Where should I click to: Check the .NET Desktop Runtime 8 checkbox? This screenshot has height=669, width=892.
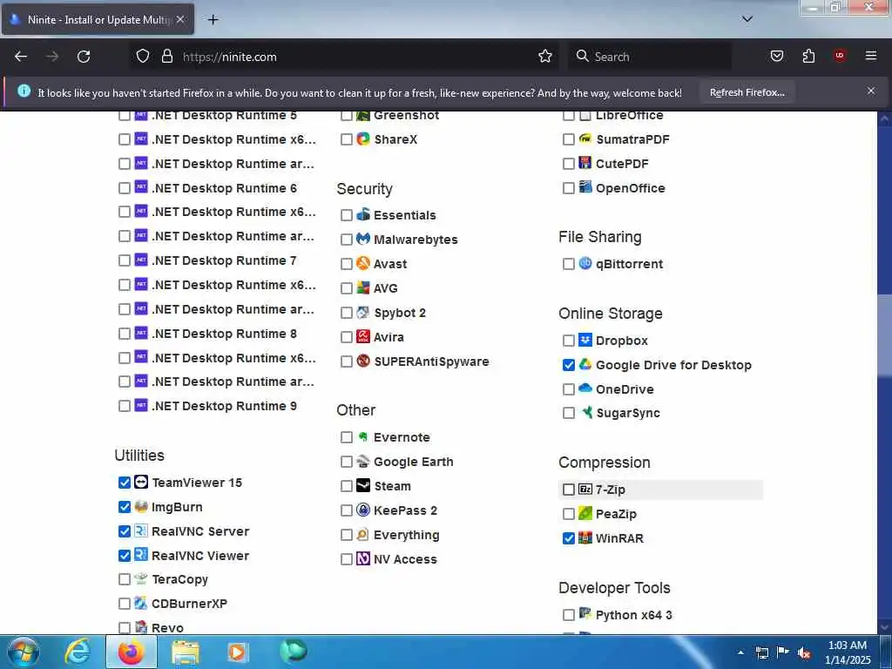pyautogui.click(x=124, y=334)
